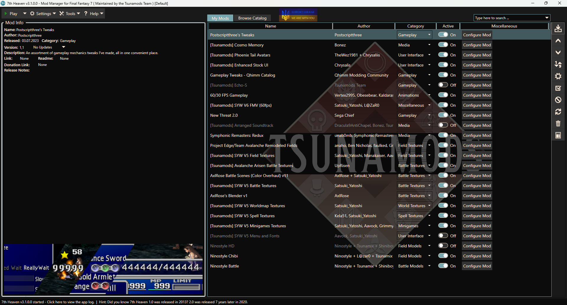Select SYW V6 FMV (60fps) row
Image resolution: width=567 pixels, height=305 pixels.
point(379,105)
